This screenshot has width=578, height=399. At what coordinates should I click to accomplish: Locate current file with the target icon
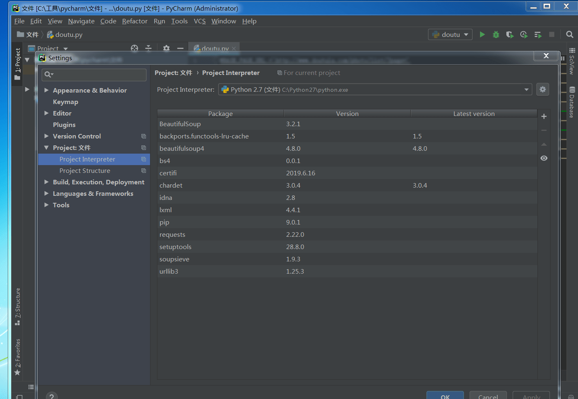pos(134,48)
